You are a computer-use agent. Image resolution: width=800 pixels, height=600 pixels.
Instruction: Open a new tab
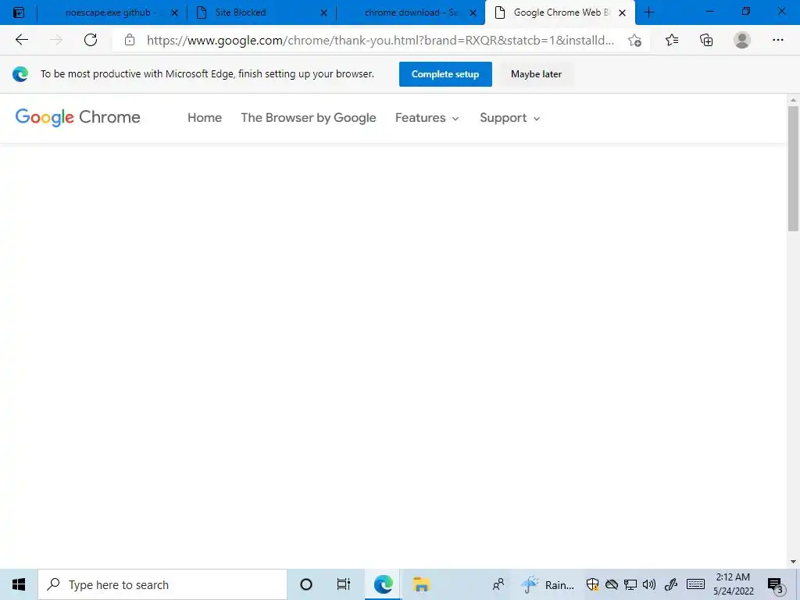(649, 12)
